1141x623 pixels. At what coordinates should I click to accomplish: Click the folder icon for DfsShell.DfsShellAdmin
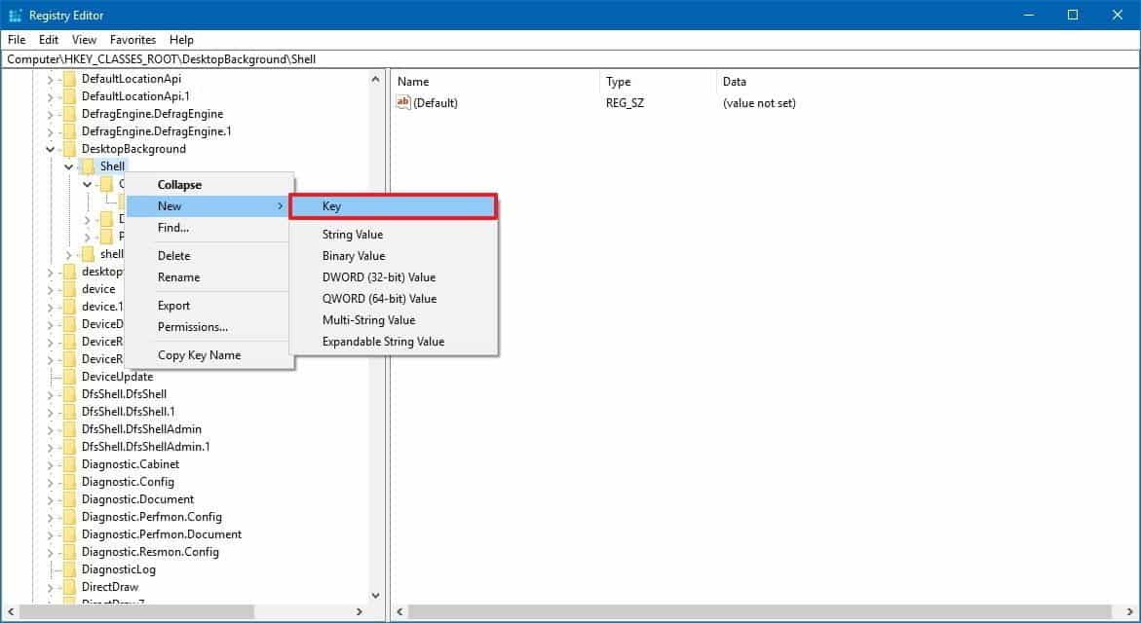[x=70, y=429]
